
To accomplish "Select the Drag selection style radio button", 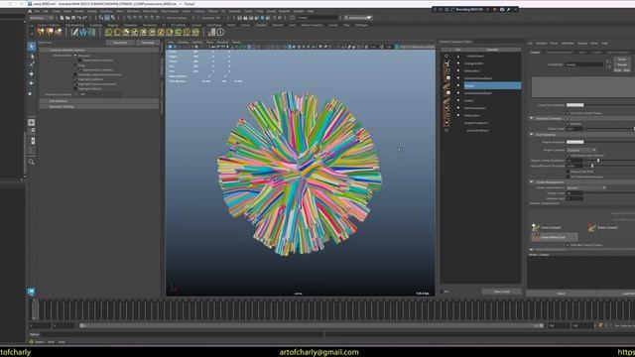I will click(x=75, y=65).
